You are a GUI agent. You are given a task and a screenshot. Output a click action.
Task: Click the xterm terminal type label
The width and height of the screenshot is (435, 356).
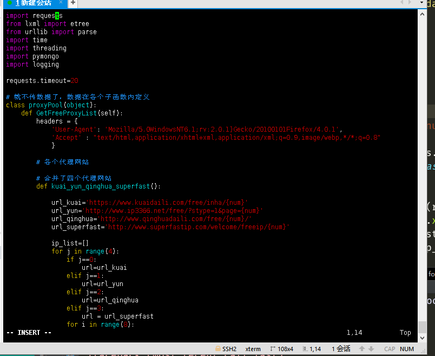pos(253,349)
